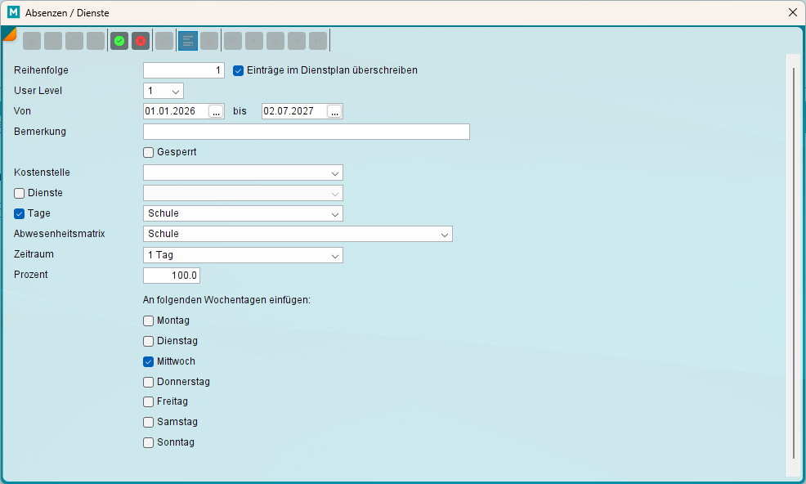Select the highlighted blue form view icon
This screenshot has width=806, height=484.
coord(188,41)
